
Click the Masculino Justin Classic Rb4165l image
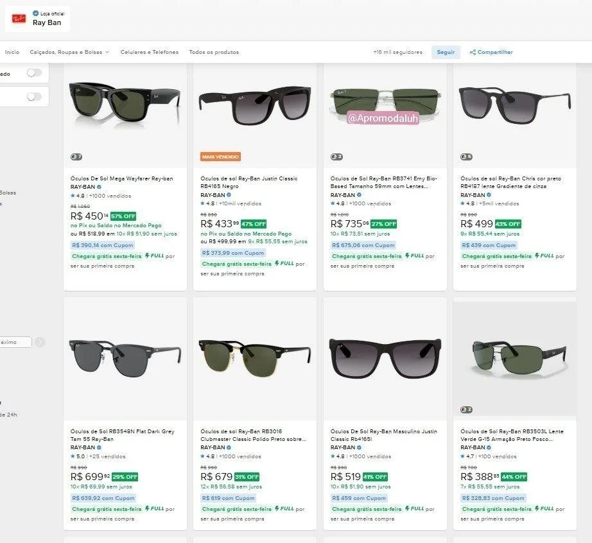tap(385, 358)
